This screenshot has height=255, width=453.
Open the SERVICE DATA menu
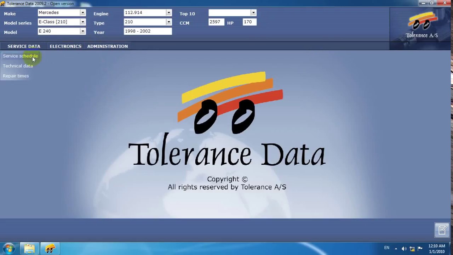click(x=24, y=46)
